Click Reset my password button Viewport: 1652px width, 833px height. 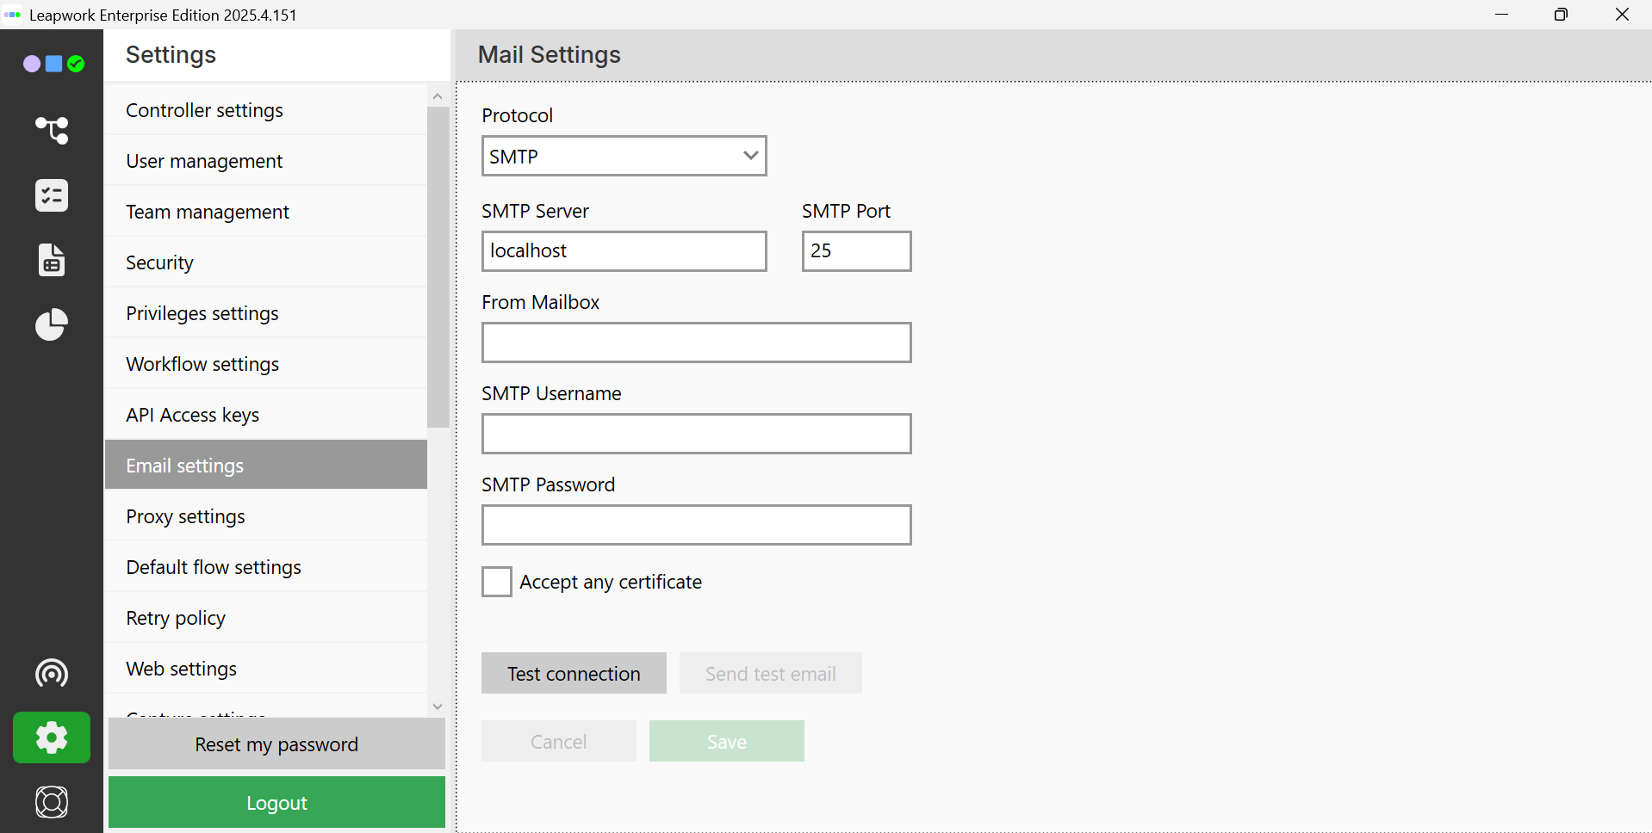pos(276,744)
